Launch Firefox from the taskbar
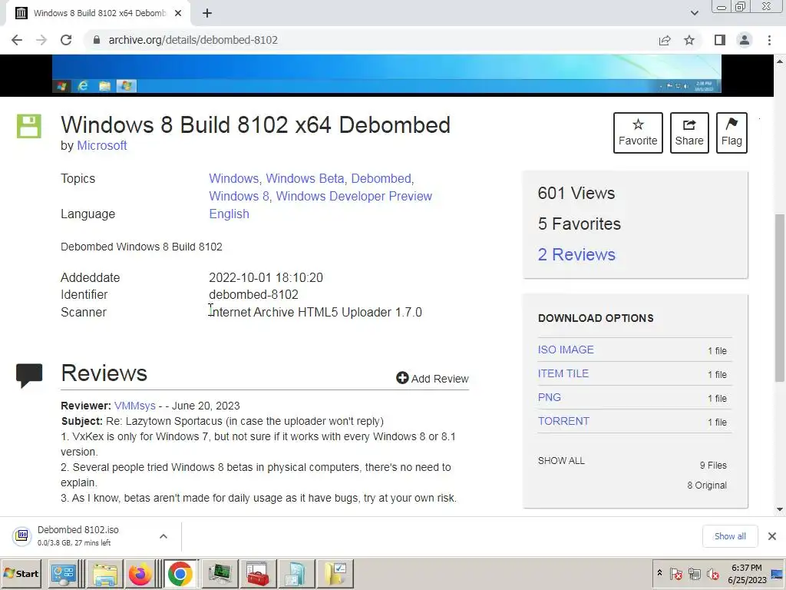This screenshot has width=786, height=590. tap(140, 573)
